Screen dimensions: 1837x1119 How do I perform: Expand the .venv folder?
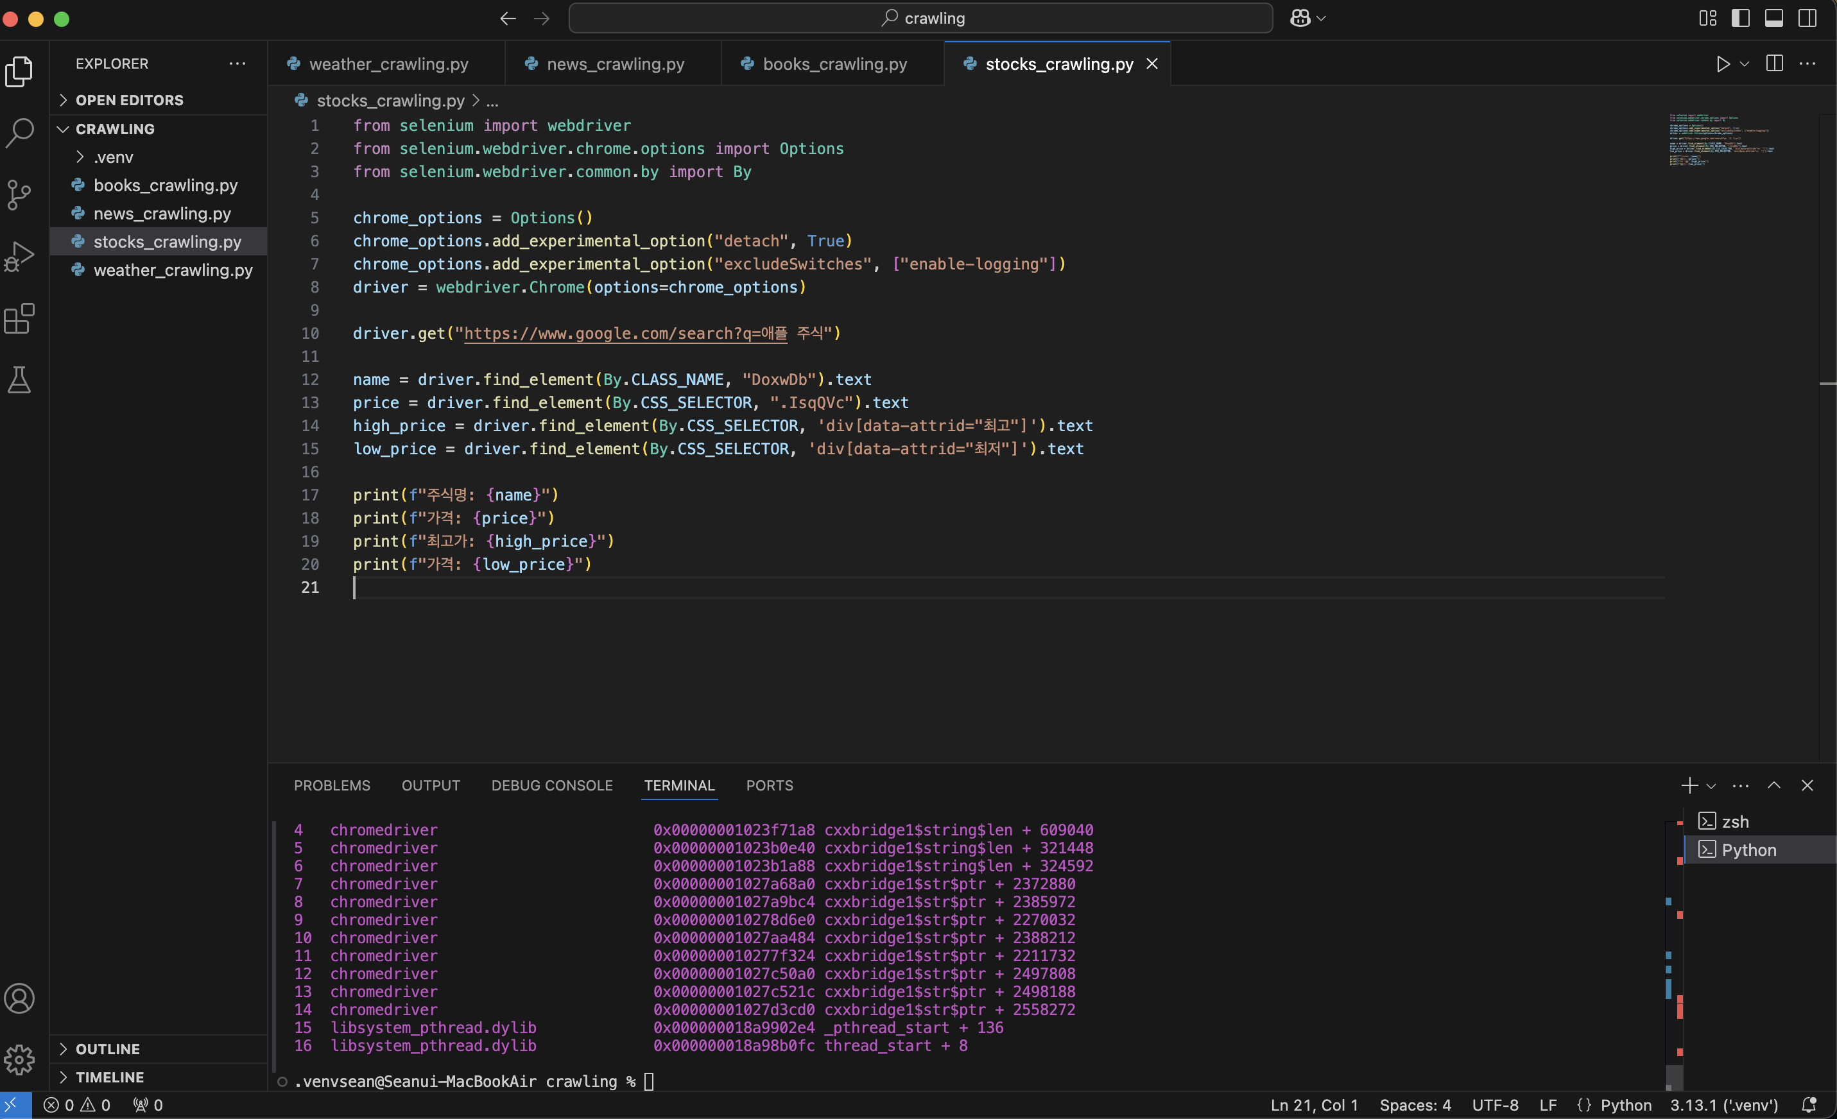[x=158, y=157]
